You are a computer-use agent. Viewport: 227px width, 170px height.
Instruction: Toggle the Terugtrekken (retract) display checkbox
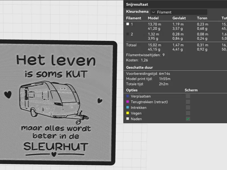pos(188,102)
